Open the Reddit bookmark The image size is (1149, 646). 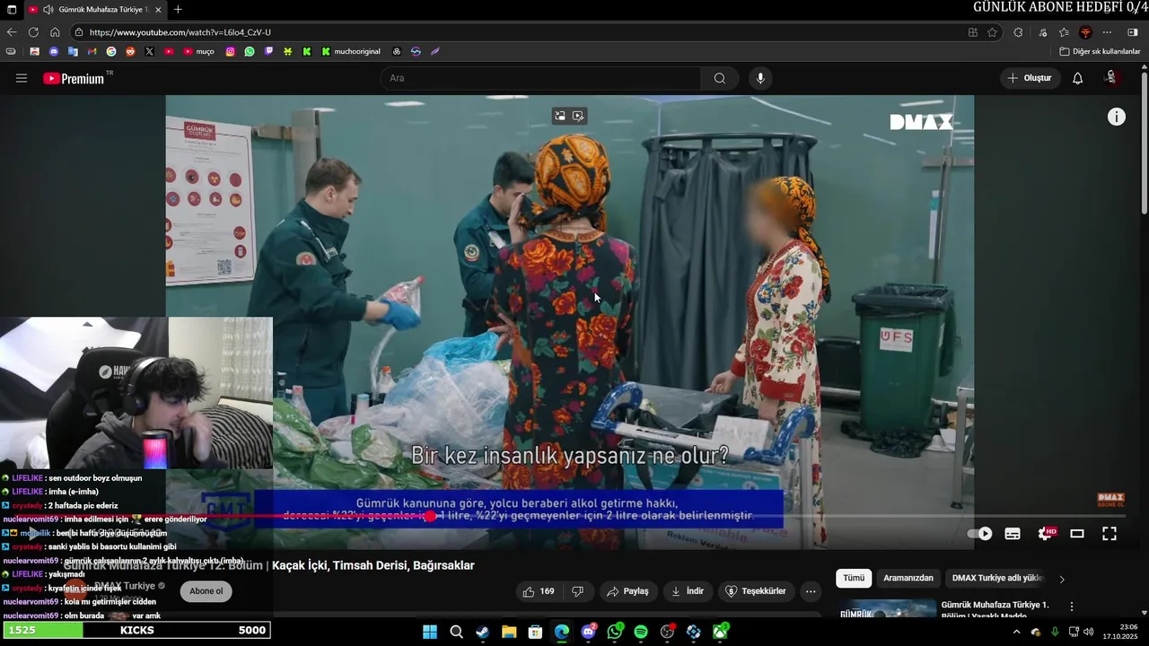[x=130, y=51]
